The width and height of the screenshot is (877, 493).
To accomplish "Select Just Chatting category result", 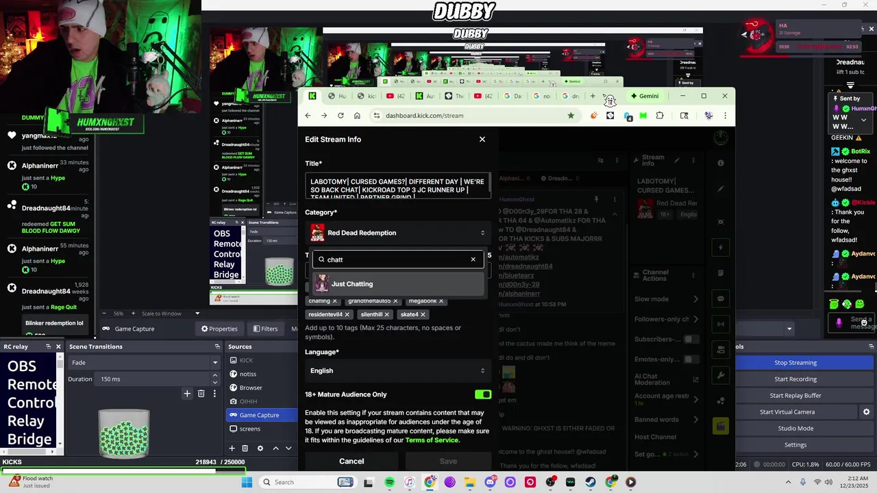I will pos(398,284).
